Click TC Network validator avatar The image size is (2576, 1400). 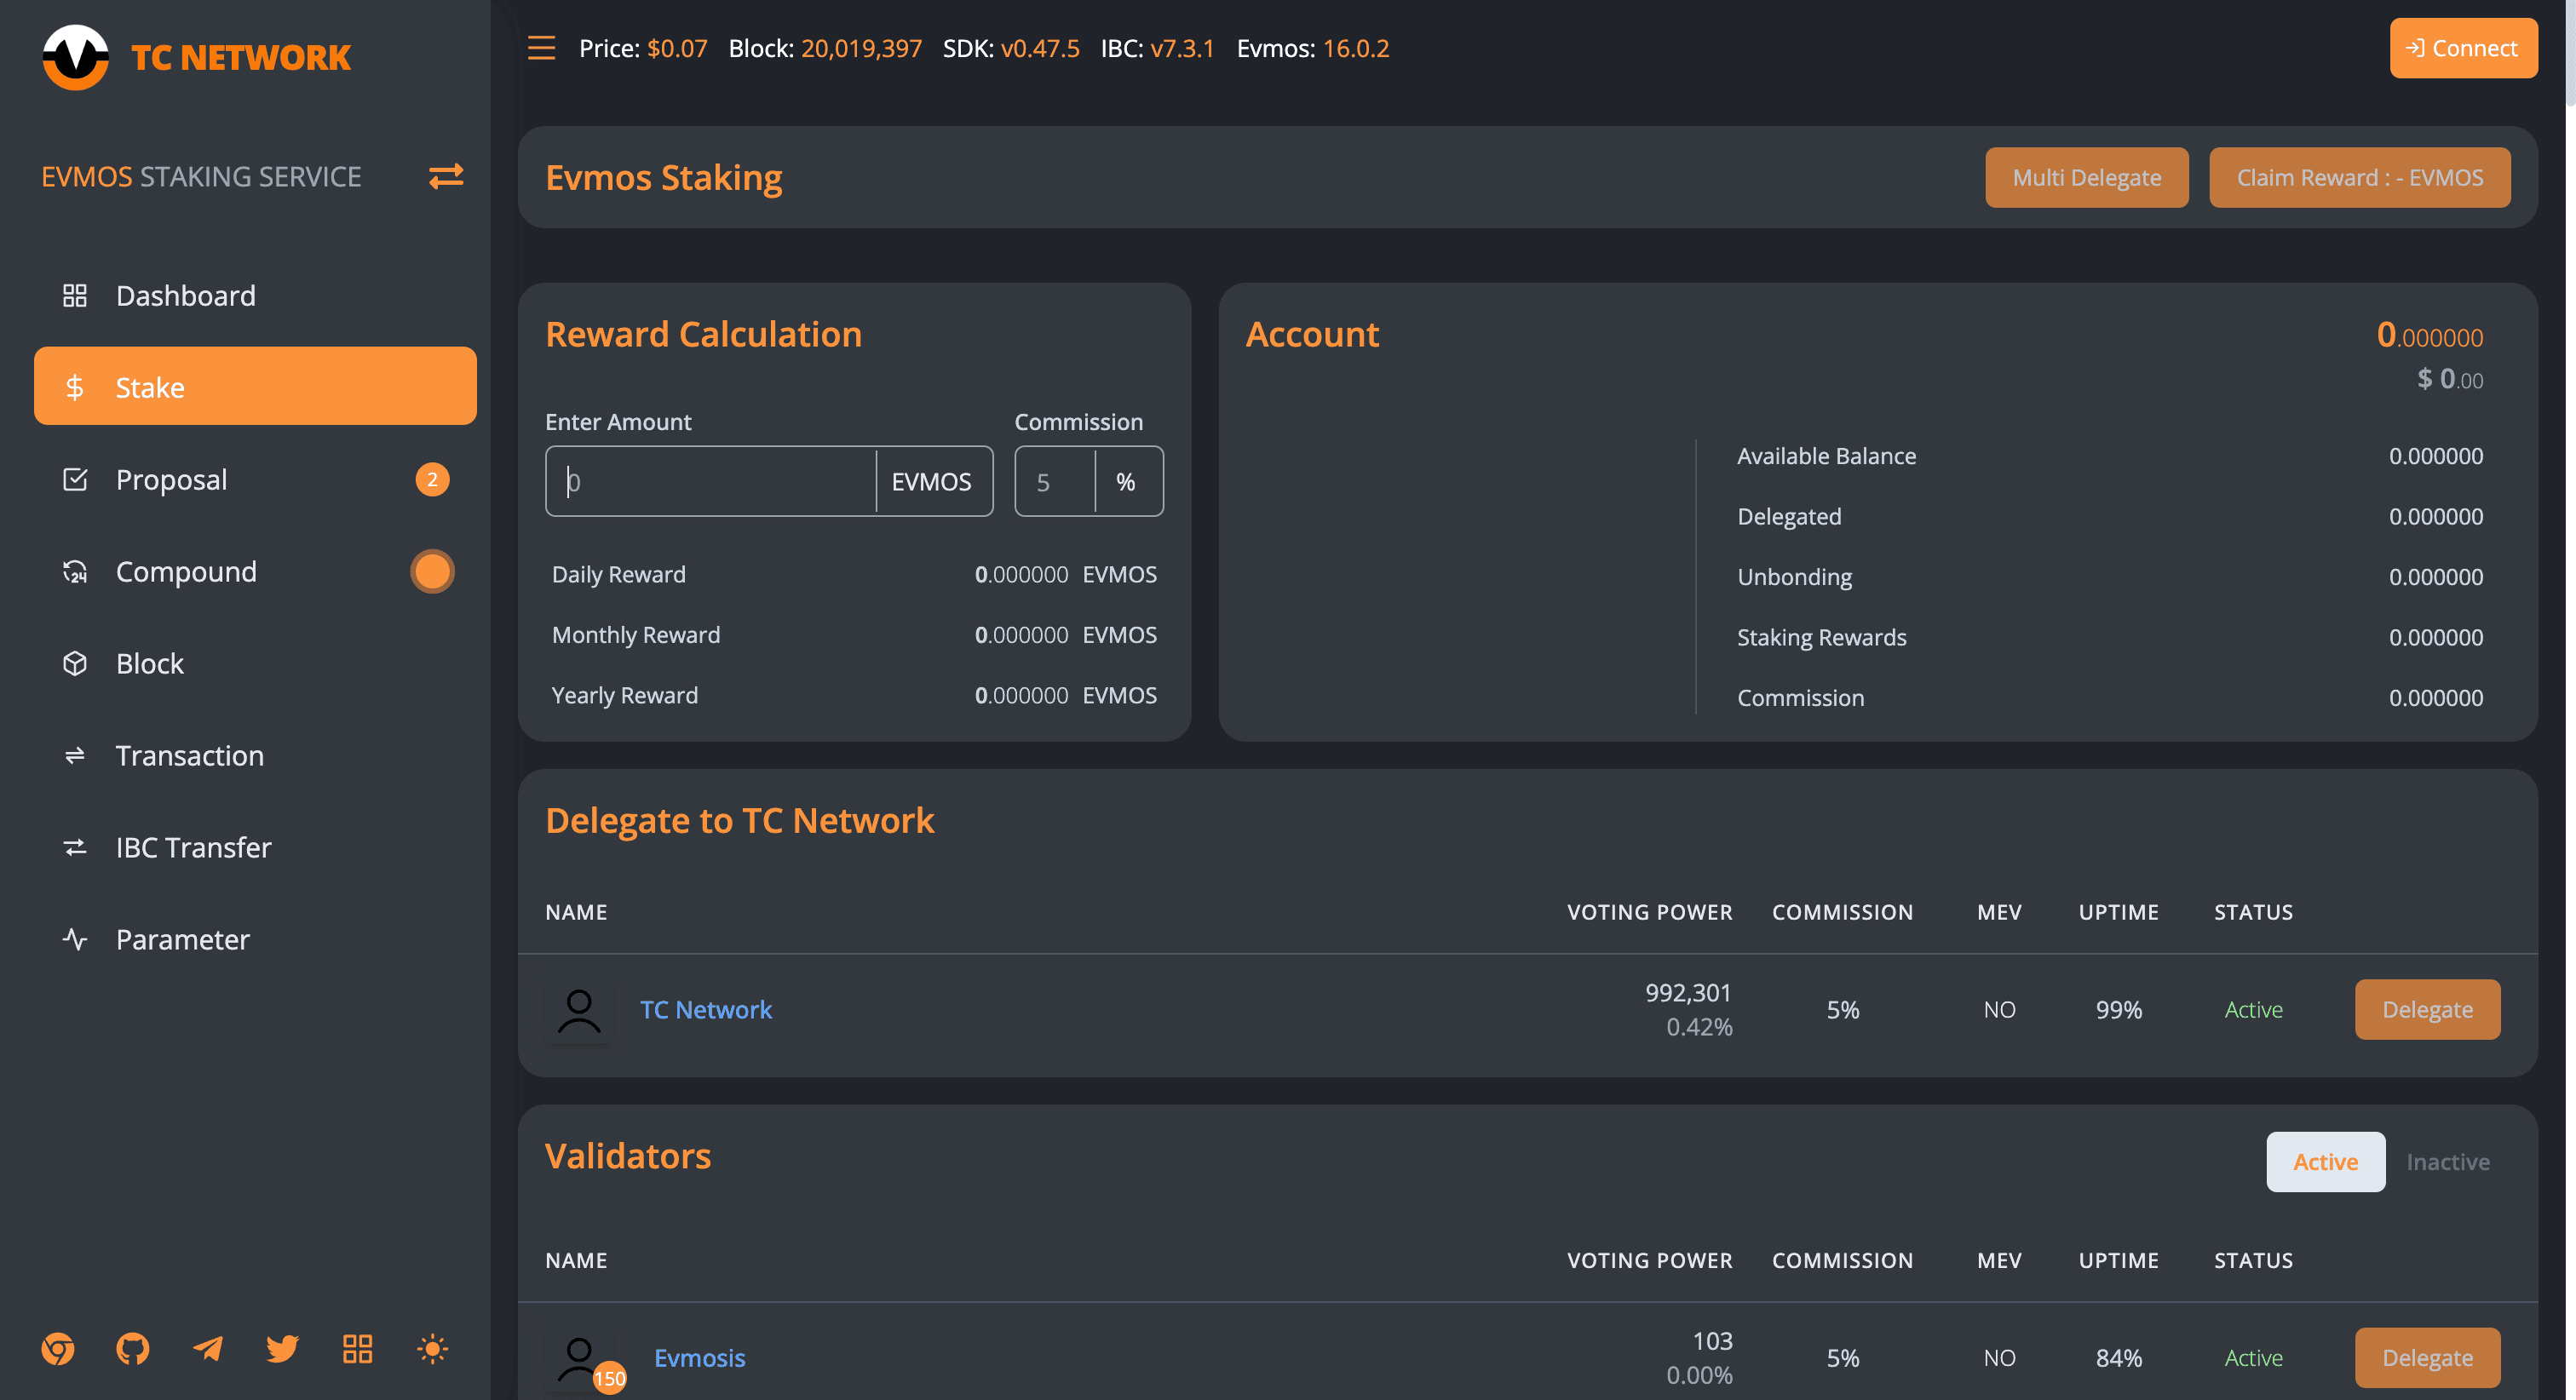click(x=579, y=1010)
